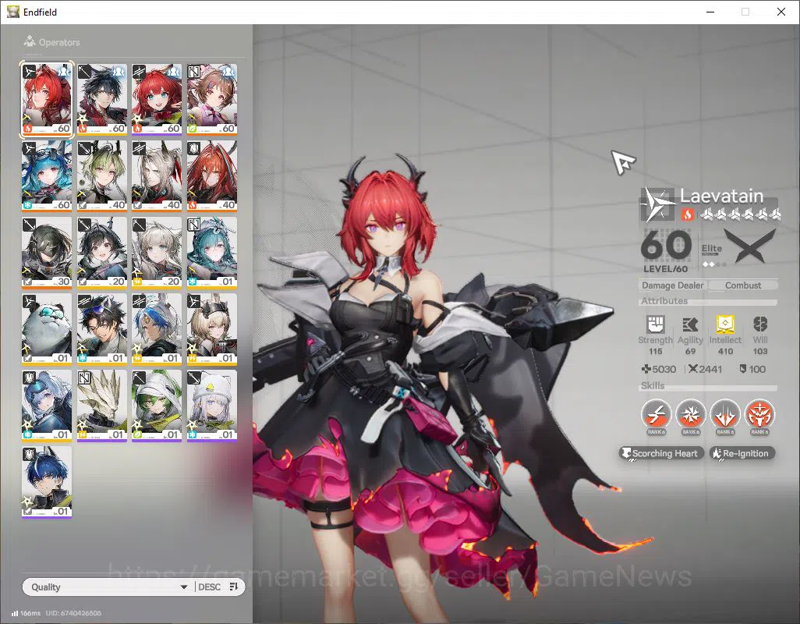Viewport: 800px width, 624px height.
Task: Click the yellow Intellect attribute icon
Action: (x=725, y=324)
